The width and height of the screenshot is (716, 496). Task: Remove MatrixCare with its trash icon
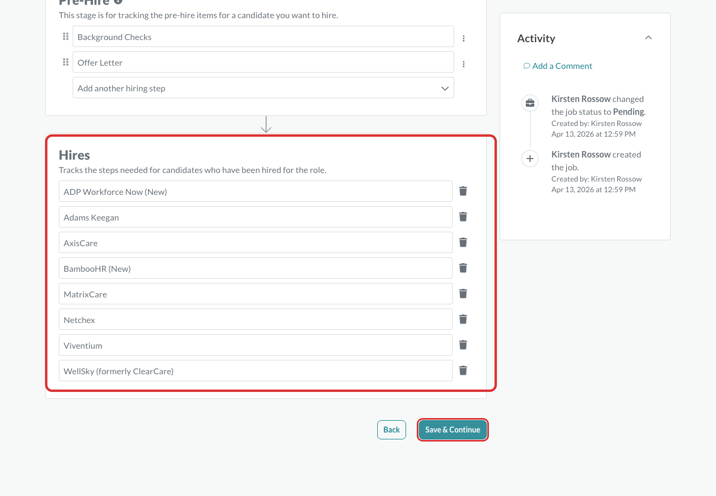coord(463,294)
